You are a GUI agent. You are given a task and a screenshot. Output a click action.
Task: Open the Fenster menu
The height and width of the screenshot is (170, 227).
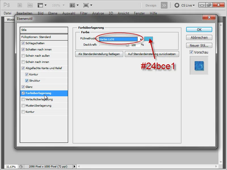click(x=139, y=13)
